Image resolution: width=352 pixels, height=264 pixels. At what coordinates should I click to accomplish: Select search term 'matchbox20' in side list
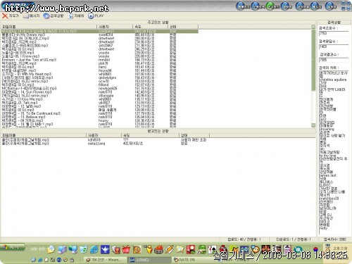coord(329,199)
